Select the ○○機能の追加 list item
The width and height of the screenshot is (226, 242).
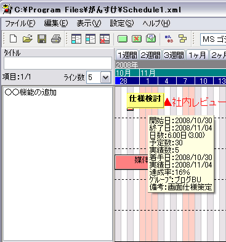pos(31,92)
